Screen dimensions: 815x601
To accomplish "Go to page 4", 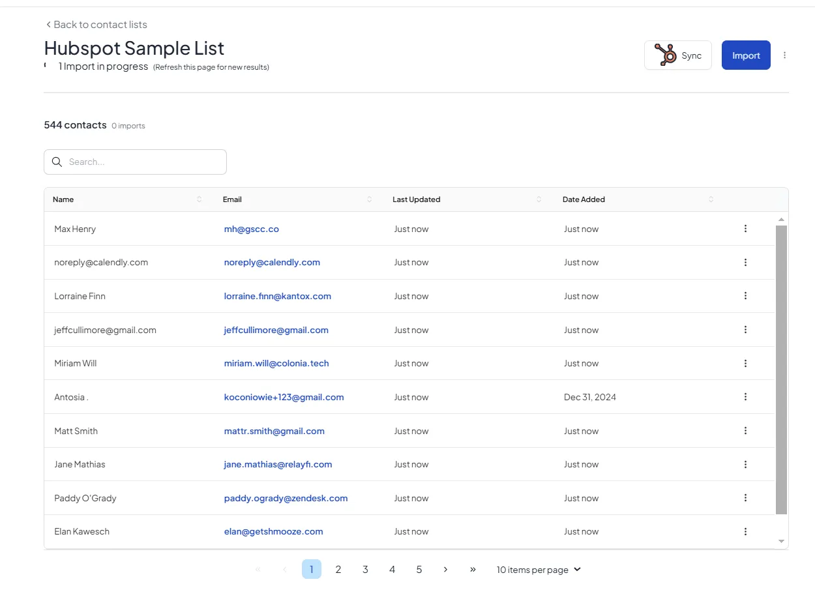I will coord(392,570).
